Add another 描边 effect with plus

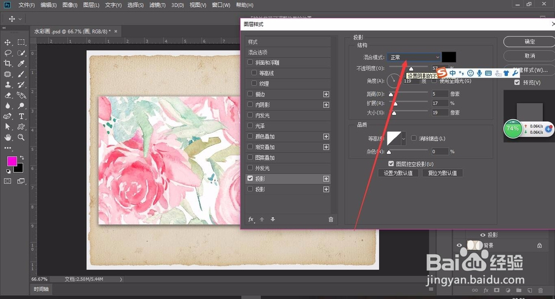326,94
